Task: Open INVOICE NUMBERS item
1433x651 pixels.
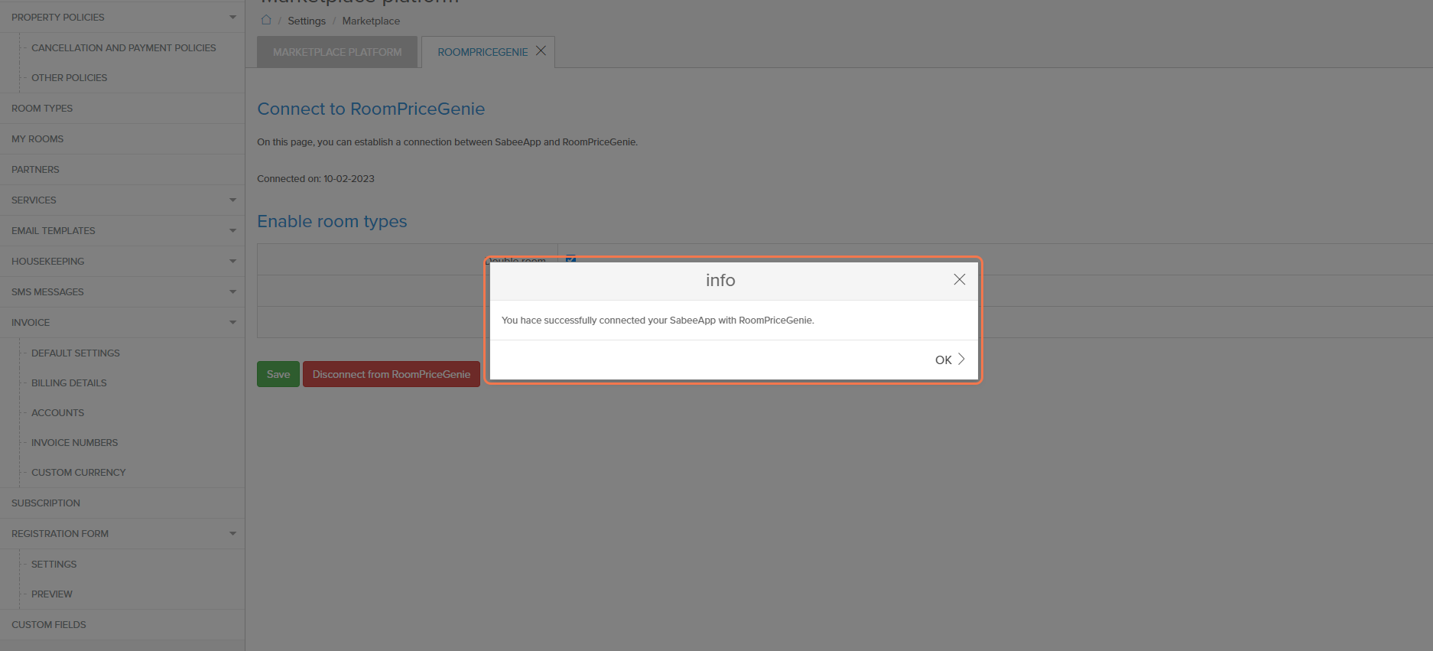Action: [x=75, y=442]
